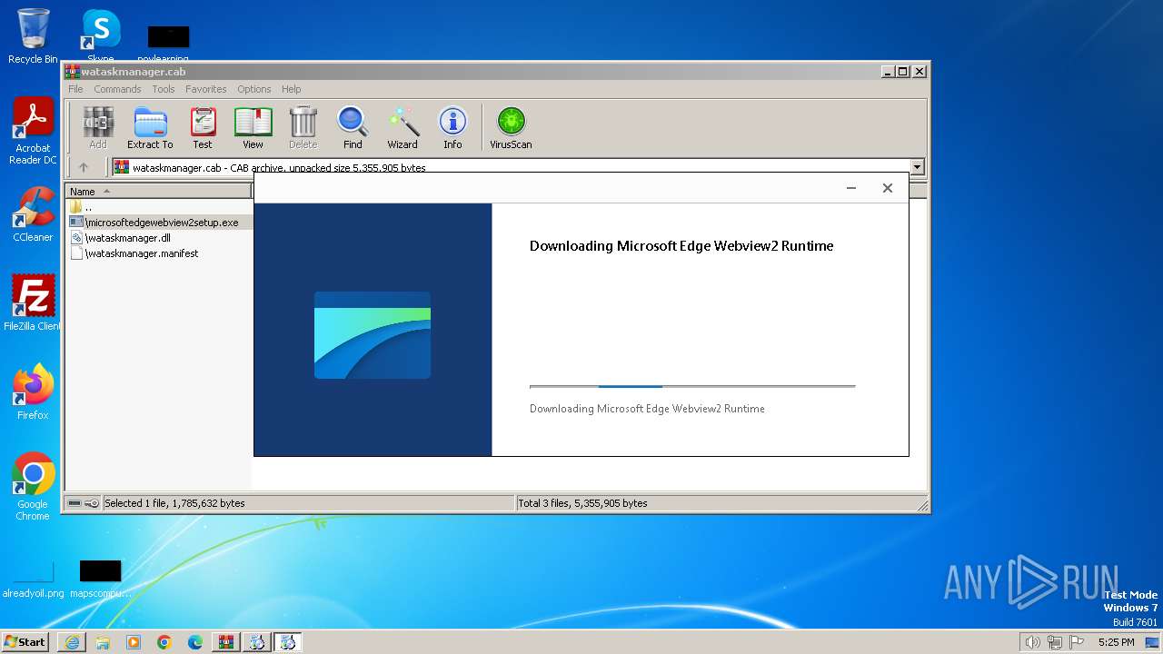Open Windows Explorer folder taskbar icon
Screen dimensions: 1163x654
103,642
